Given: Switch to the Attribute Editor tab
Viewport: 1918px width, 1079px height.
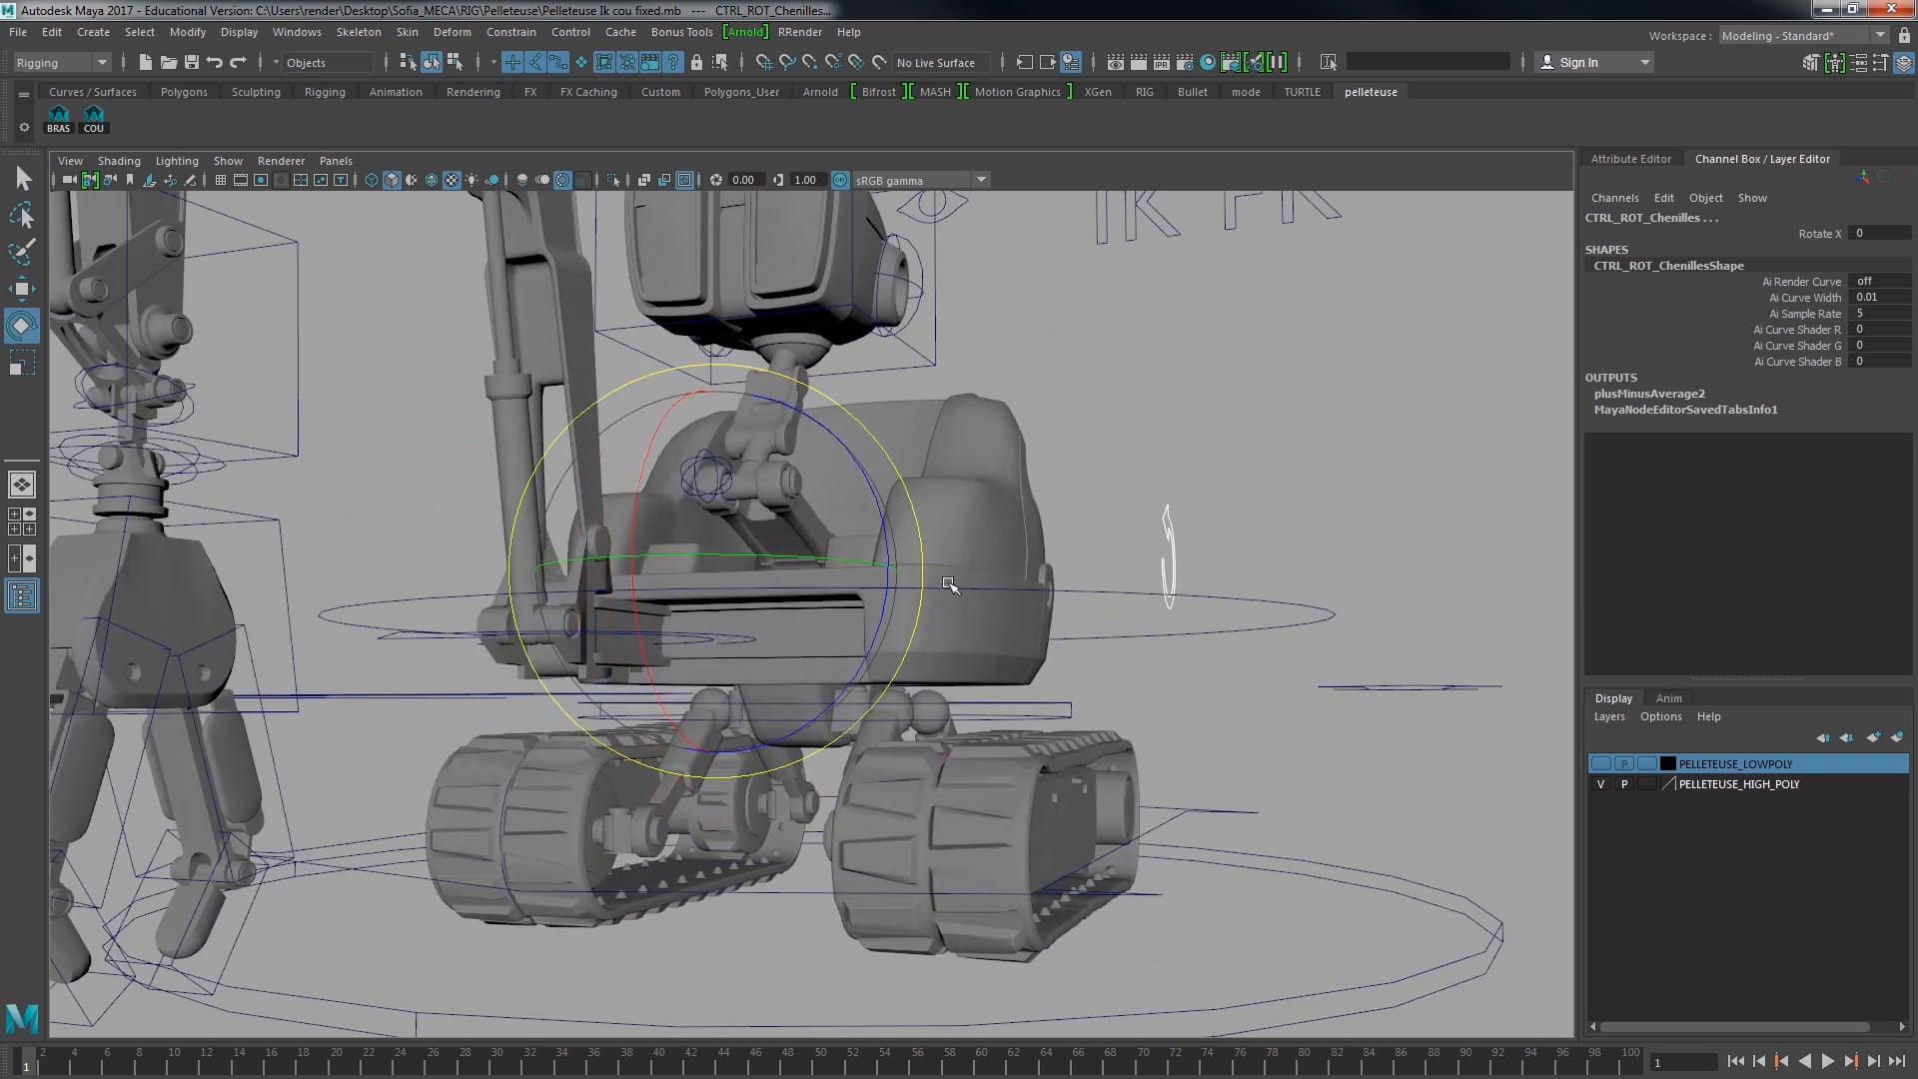Looking at the screenshot, I should pyautogui.click(x=1630, y=159).
